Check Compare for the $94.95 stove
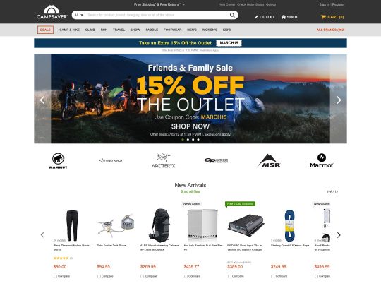Viewport: 381px width, 286px height. [x=99, y=276]
